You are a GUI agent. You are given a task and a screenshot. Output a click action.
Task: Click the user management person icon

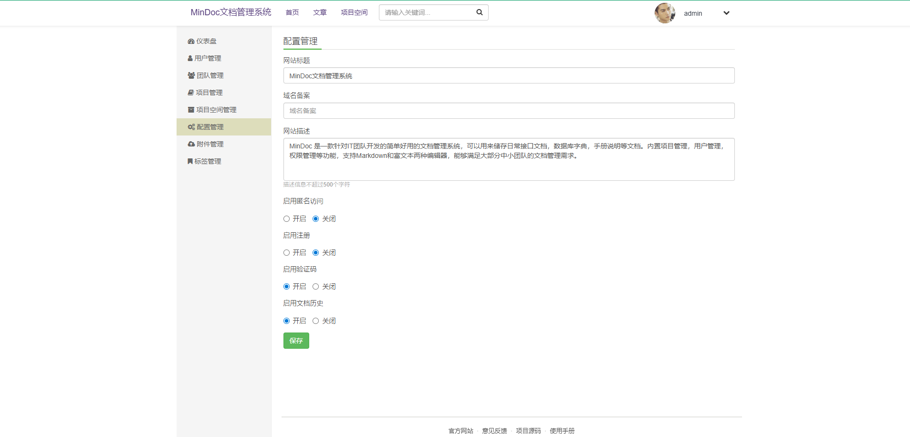click(x=190, y=59)
